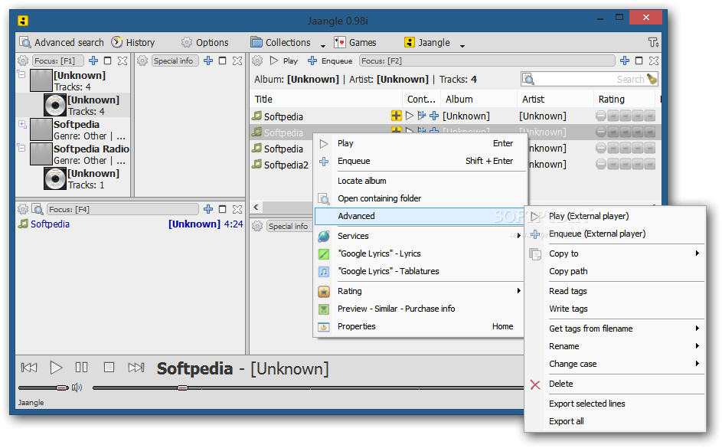Open Rating submenu in context menu
722x448 pixels.
pyautogui.click(x=419, y=291)
